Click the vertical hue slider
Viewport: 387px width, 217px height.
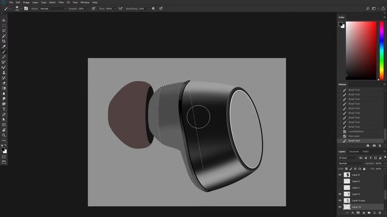[x=382, y=51]
